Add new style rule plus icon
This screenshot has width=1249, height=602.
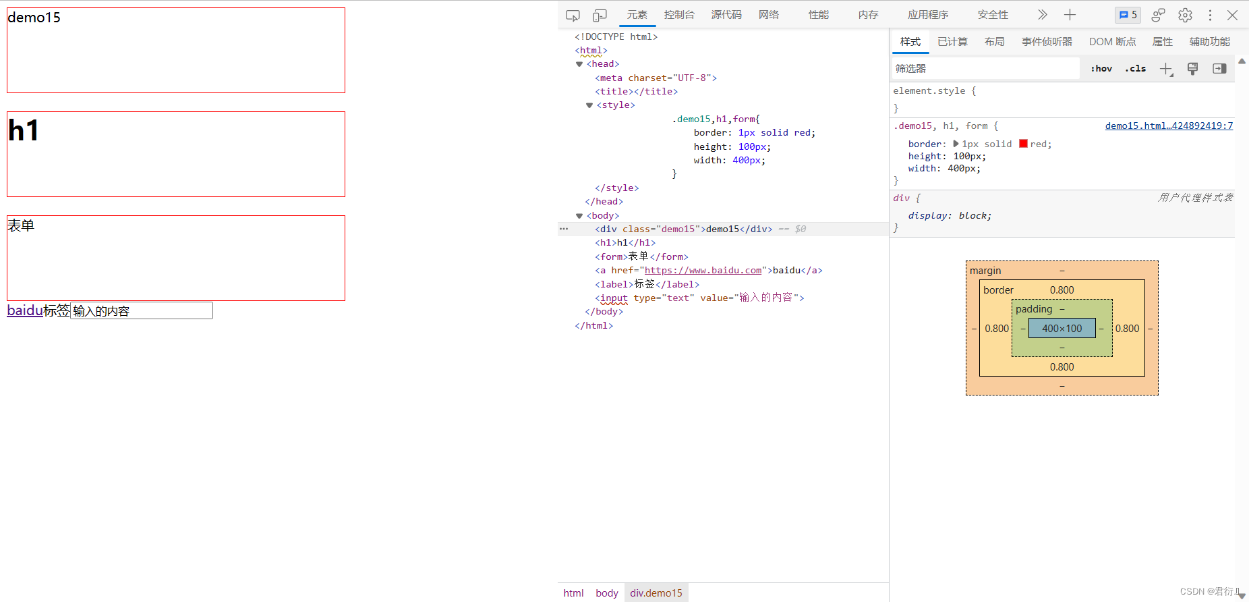click(1166, 69)
